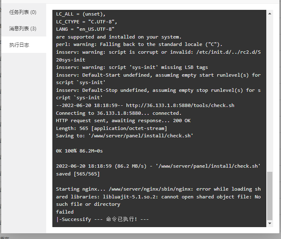
Task: Click the 'saved [565/565]' log line
Action: 78,174
